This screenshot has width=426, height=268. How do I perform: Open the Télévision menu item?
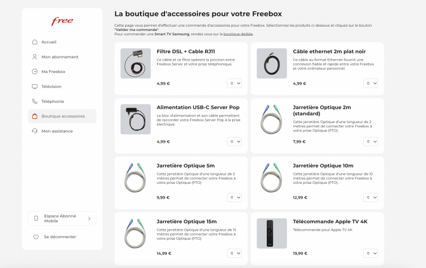coord(51,86)
